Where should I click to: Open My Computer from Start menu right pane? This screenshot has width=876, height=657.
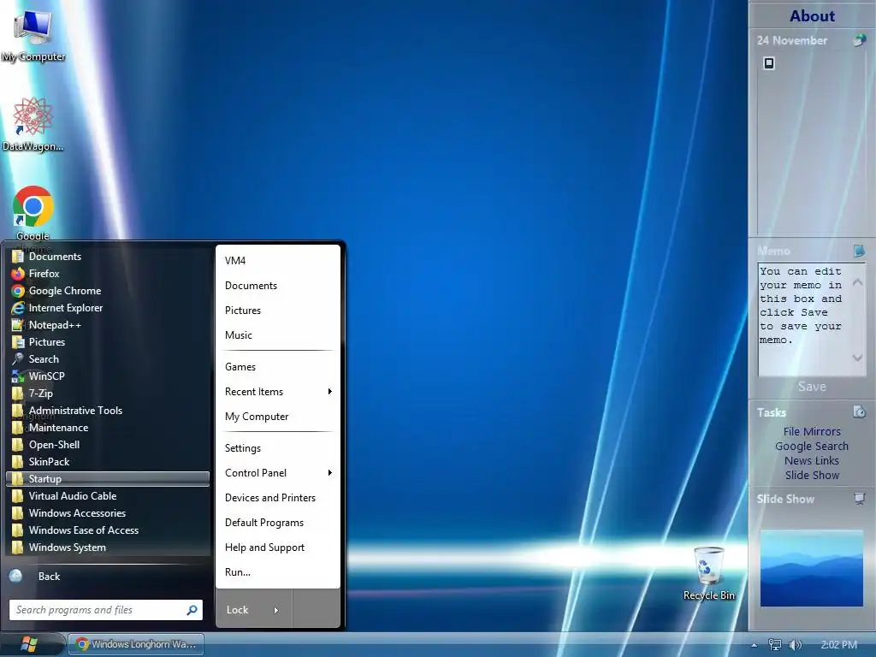point(278,417)
